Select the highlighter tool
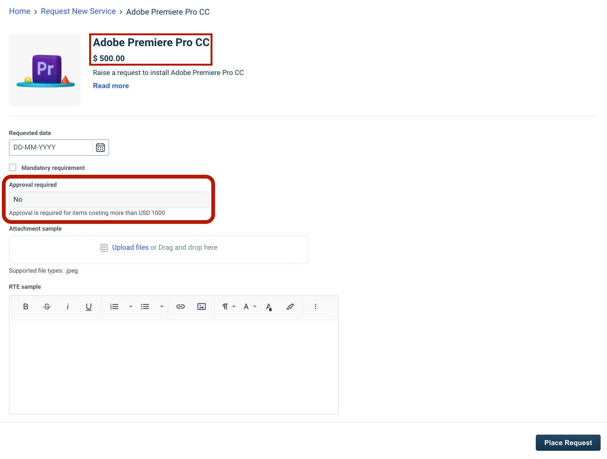Image resolution: width=607 pixels, height=459 pixels. point(290,307)
